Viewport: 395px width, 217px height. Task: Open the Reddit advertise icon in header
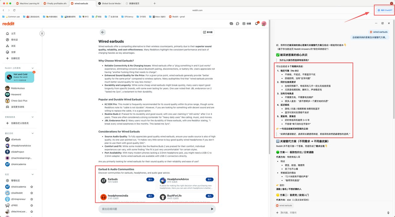click(231, 23)
